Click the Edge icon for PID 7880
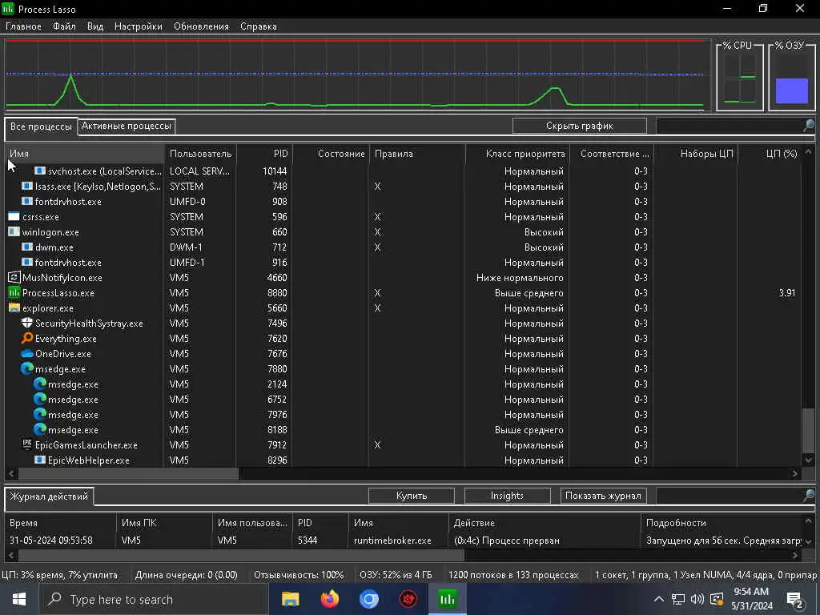Image resolution: width=820 pixels, height=615 pixels. coord(27,369)
